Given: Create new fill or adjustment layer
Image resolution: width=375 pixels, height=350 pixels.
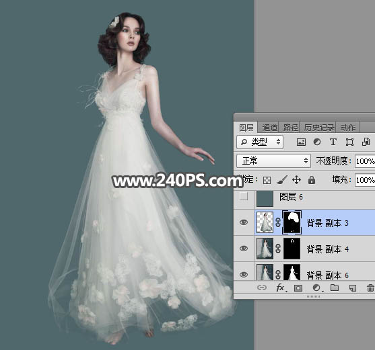Looking at the screenshot, I should click(x=317, y=288).
